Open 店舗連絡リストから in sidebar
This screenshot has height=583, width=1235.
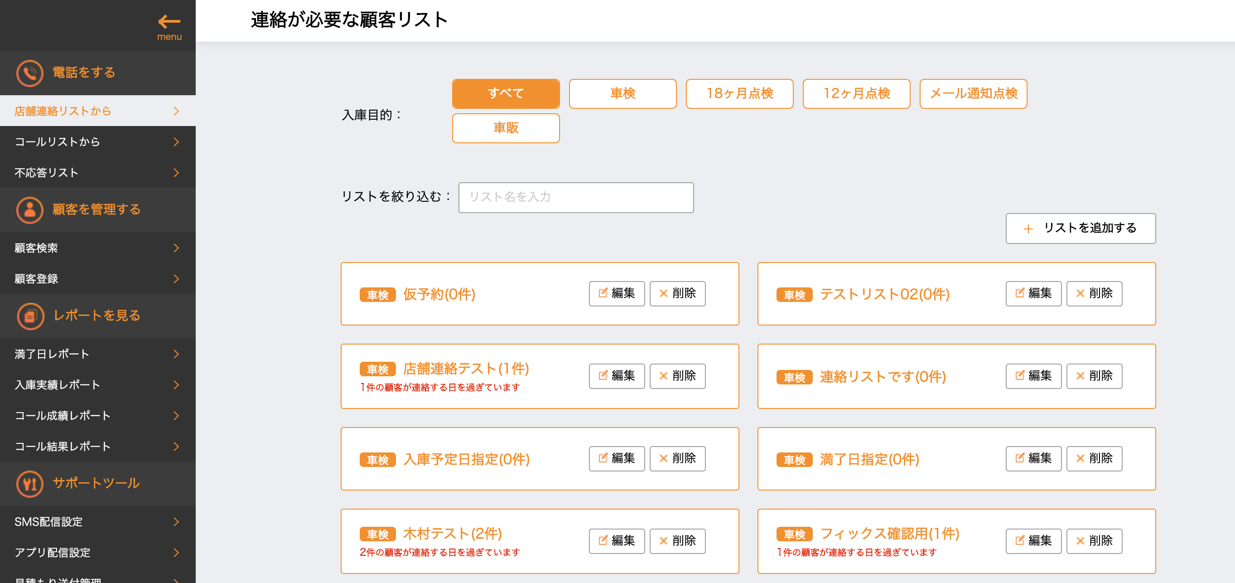(98, 111)
